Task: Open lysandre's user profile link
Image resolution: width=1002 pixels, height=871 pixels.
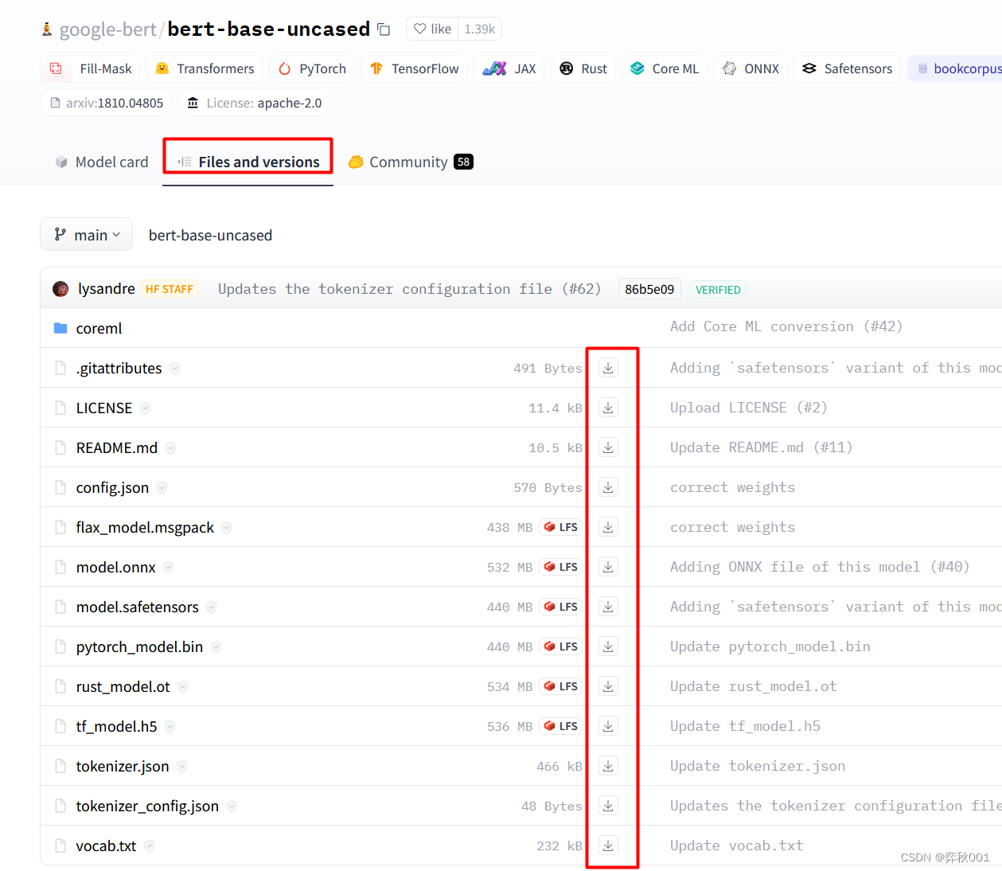Action: click(x=107, y=289)
